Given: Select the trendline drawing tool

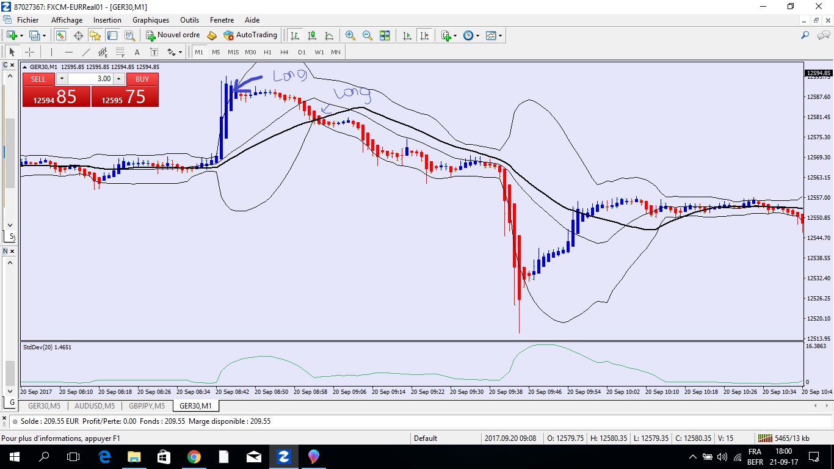Looking at the screenshot, I should (x=86, y=52).
